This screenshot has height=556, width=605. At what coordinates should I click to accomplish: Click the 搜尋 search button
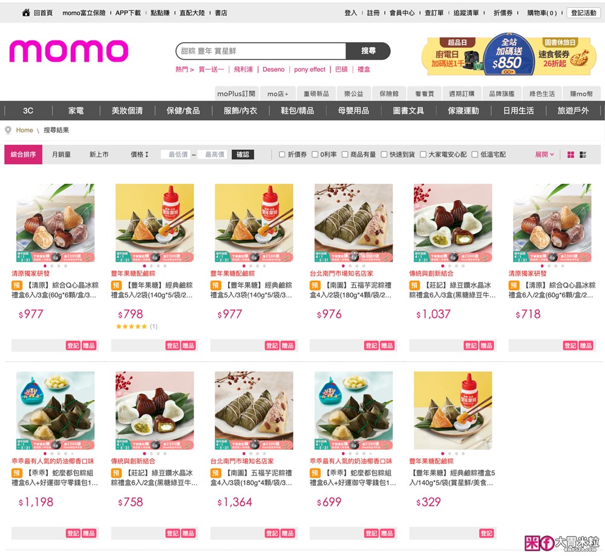pyautogui.click(x=368, y=51)
